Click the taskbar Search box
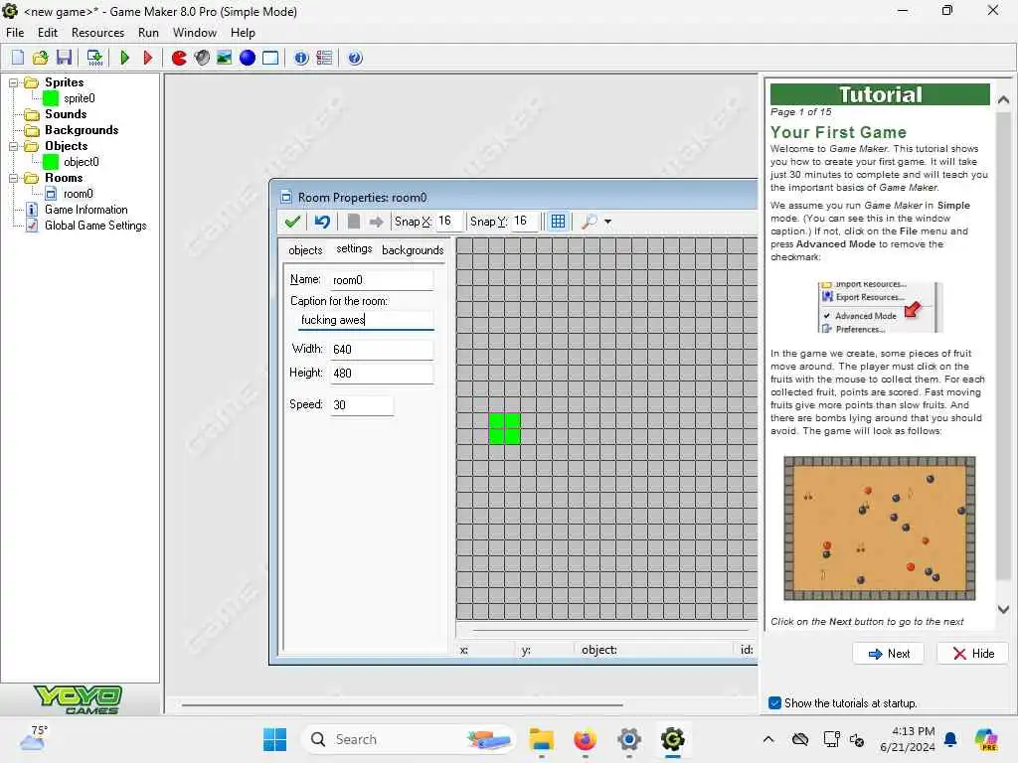Viewport: 1018px width, 763px height. point(408,739)
